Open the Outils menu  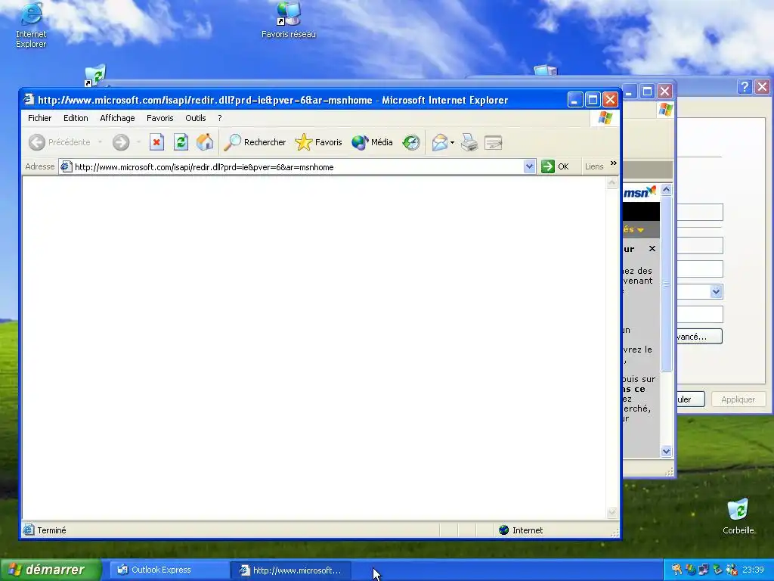point(196,118)
